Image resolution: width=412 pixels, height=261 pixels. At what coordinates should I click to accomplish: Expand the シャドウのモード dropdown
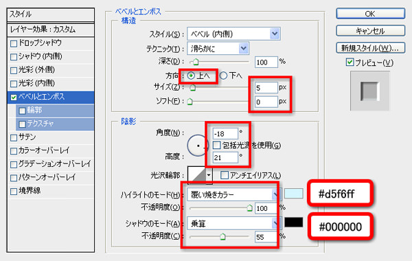pos(233,223)
